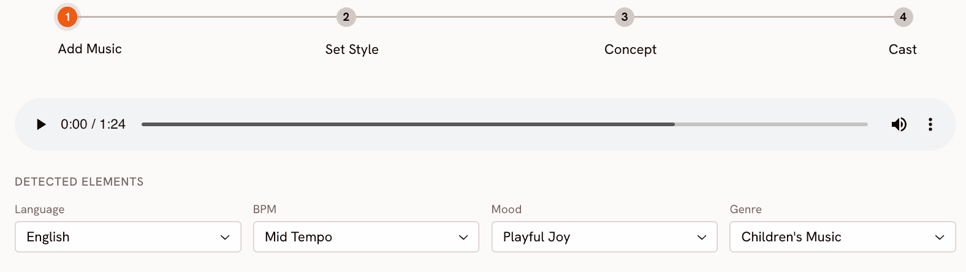The image size is (966, 272).
Task: Seek within the audio progress bar
Action: point(504,124)
